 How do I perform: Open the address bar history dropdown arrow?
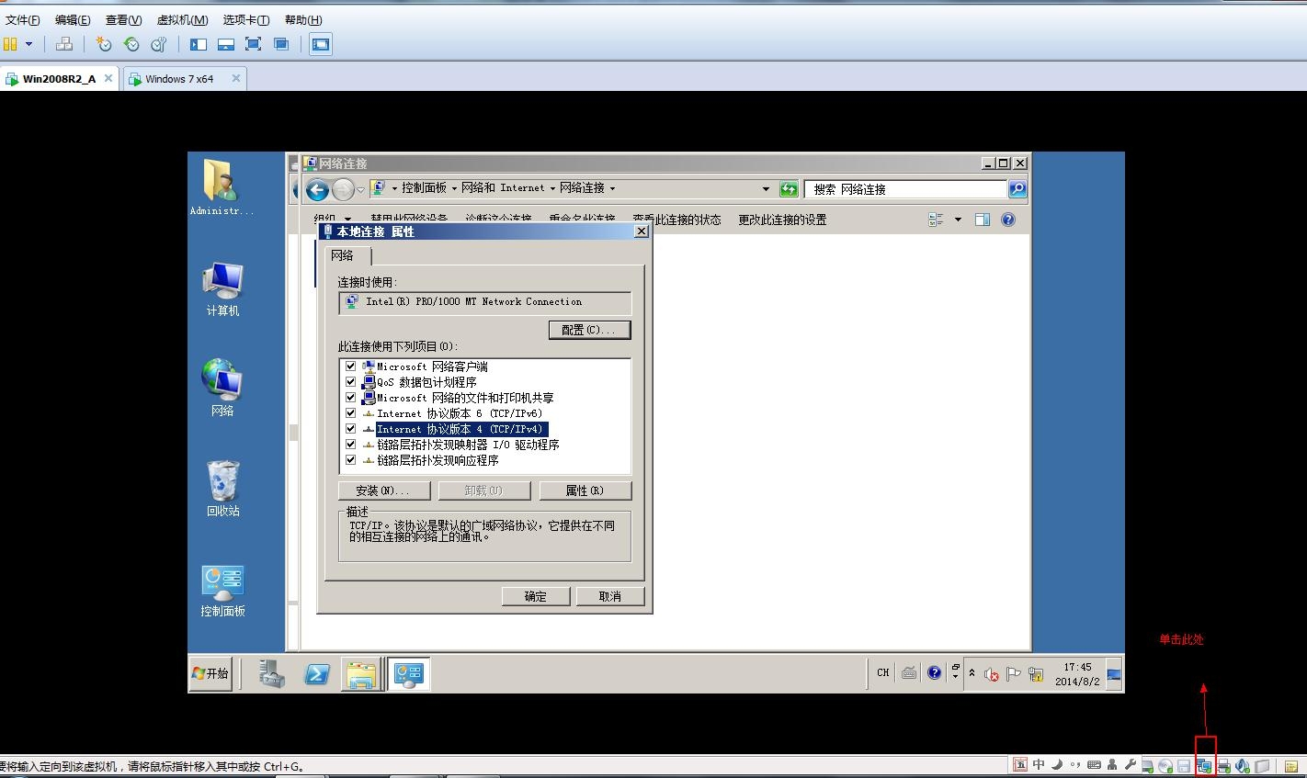pyautogui.click(x=766, y=189)
